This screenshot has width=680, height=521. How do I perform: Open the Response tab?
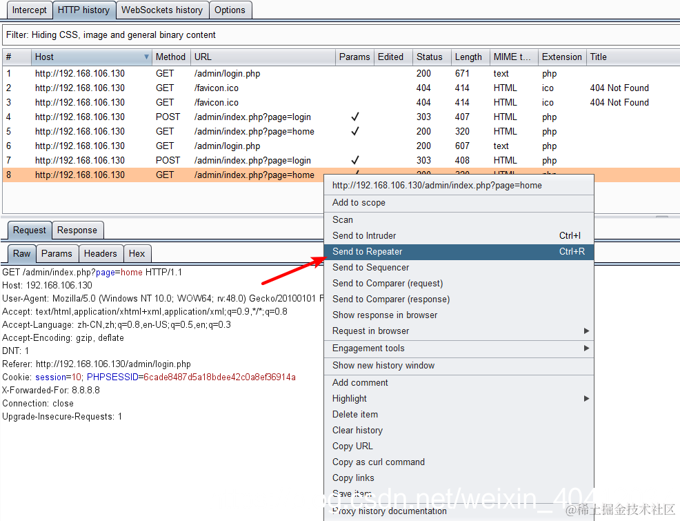click(77, 230)
